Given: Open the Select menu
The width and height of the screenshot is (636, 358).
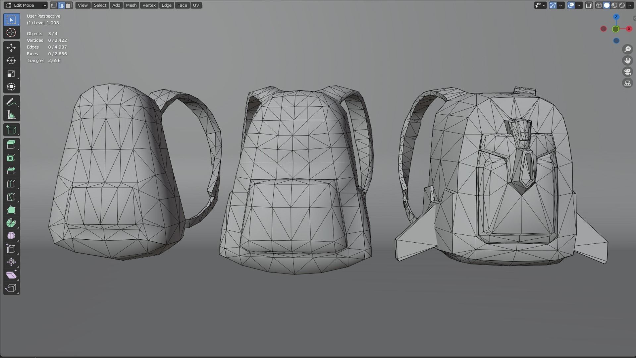Looking at the screenshot, I should 100,5.
